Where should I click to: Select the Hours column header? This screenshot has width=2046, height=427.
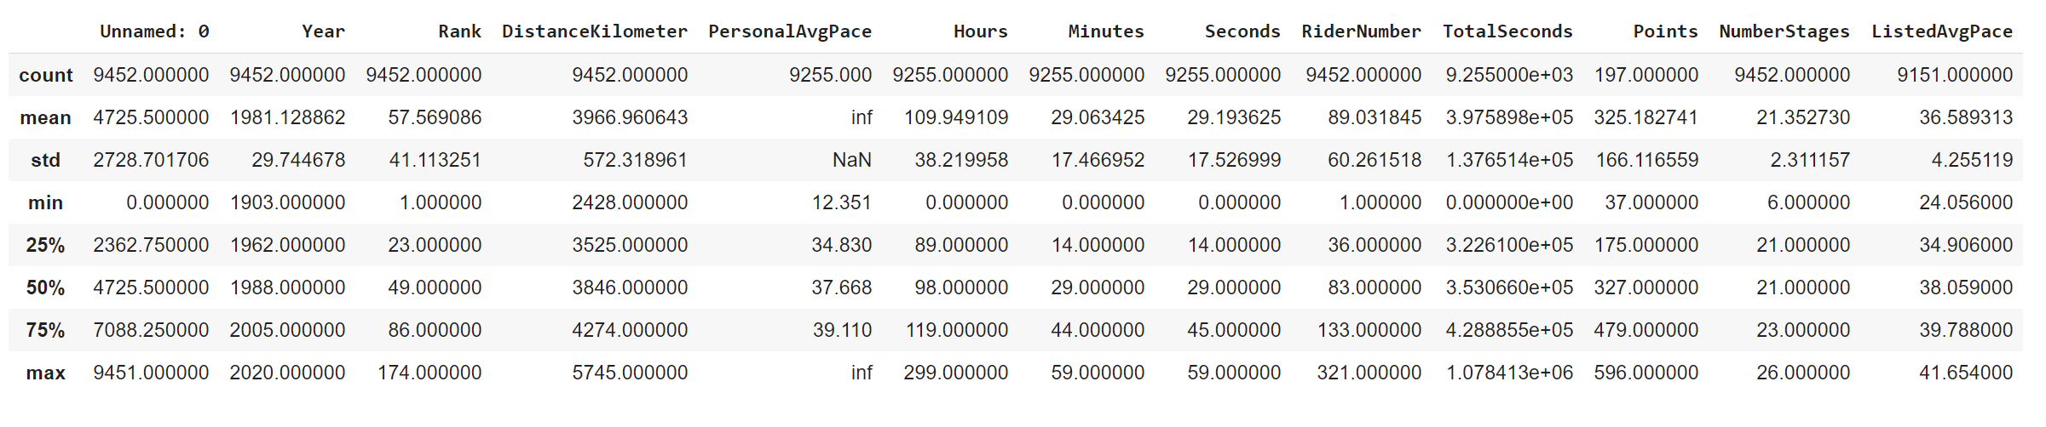980,31
